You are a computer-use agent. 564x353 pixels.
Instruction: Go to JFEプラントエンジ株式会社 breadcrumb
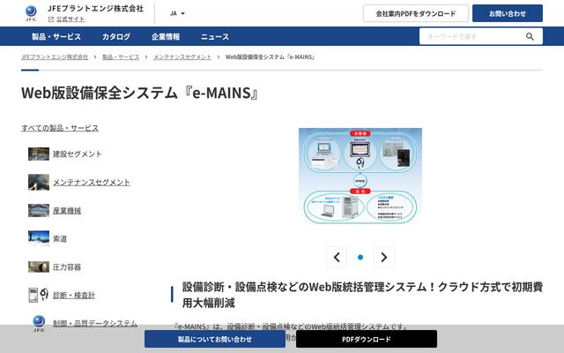point(55,56)
